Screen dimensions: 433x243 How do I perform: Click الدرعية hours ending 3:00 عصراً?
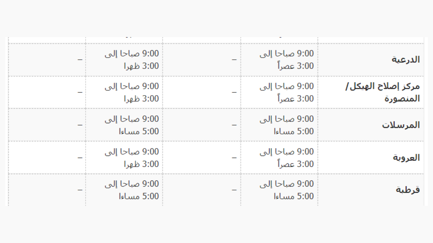coord(287,60)
